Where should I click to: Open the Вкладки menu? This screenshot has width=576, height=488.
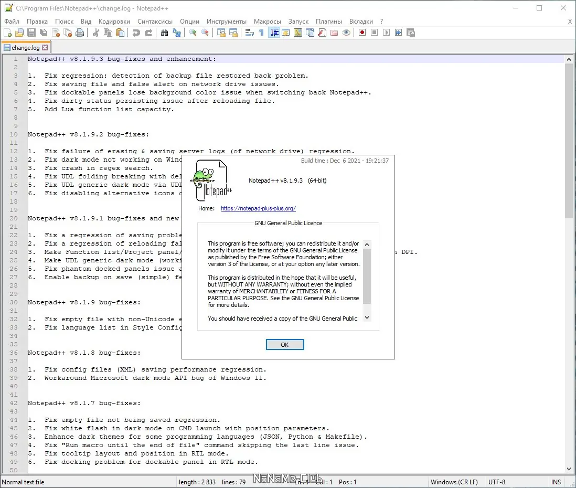(x=361, y=22)
